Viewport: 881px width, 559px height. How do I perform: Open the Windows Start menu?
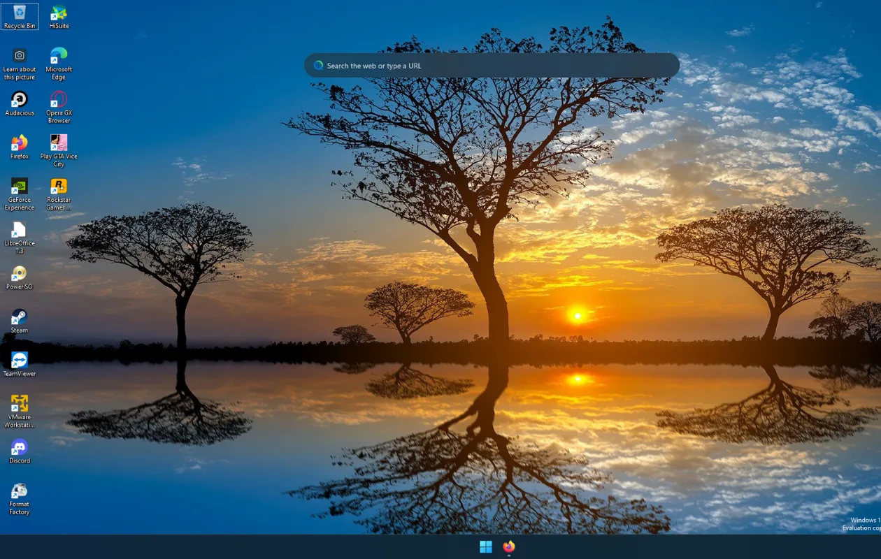(x=485, y=546)
